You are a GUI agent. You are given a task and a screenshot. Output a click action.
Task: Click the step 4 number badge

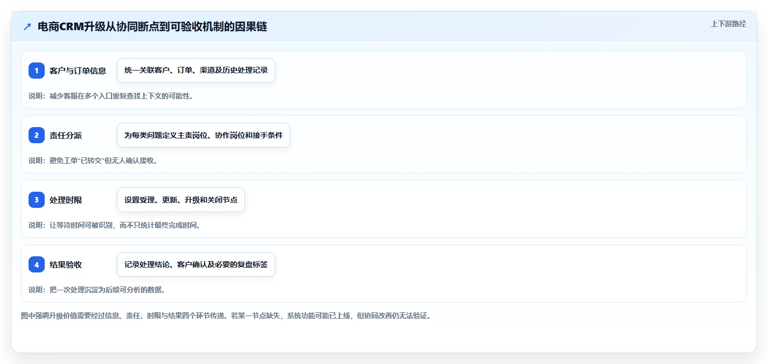point(37,264)
